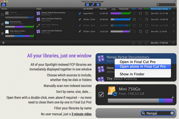179x119 pixels.
Task: Select The Touch Publicity row in the popup
Action: point(136,79)
